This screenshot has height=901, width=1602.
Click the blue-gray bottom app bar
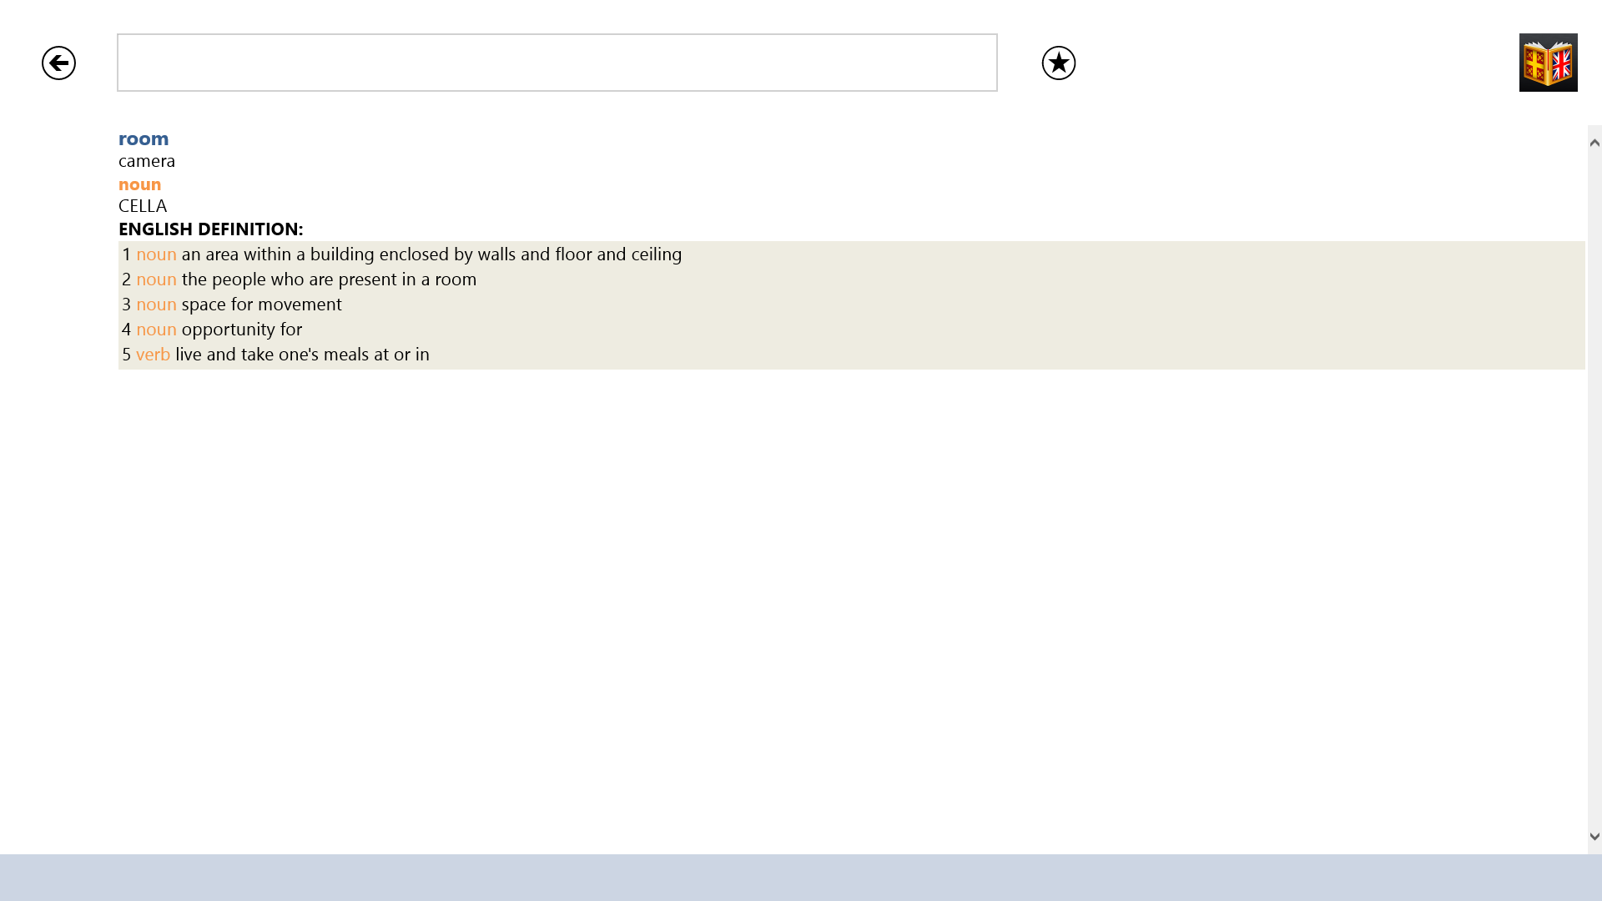(x=801, y=877)
